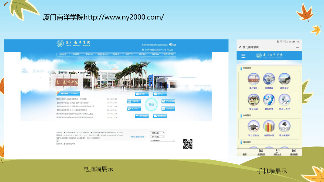Open the 友情链接 dropdown list

(162, 140)
